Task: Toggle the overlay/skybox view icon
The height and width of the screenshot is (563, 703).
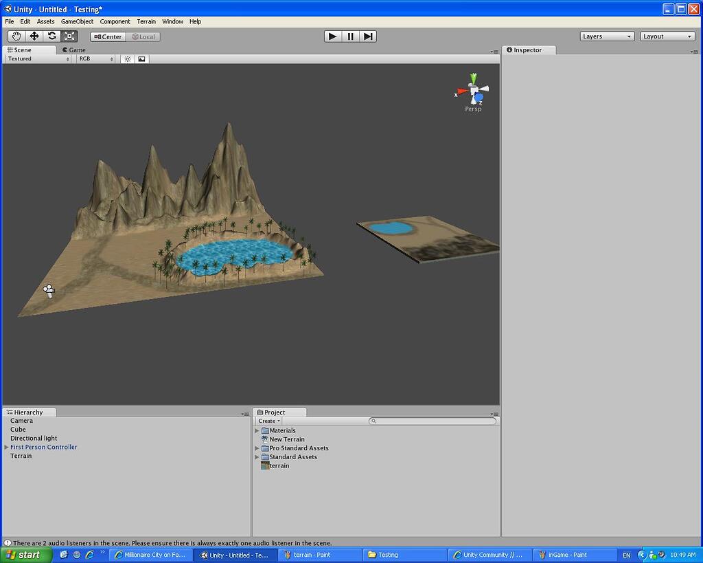Action: point(141,59)
